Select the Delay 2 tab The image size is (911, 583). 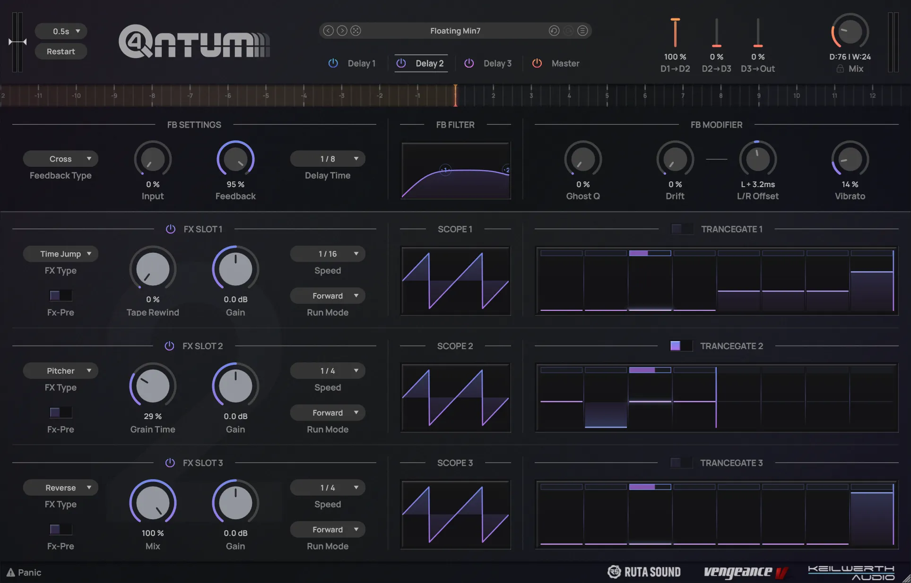pos(429,63)
